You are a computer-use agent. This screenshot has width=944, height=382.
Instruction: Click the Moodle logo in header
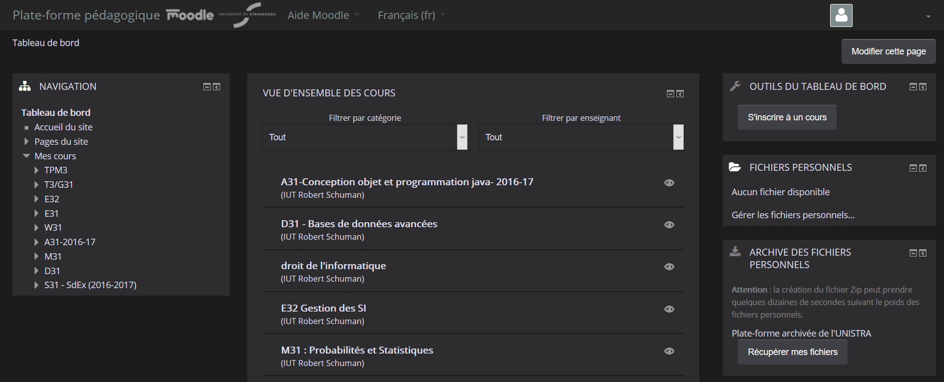pos(190,15)
